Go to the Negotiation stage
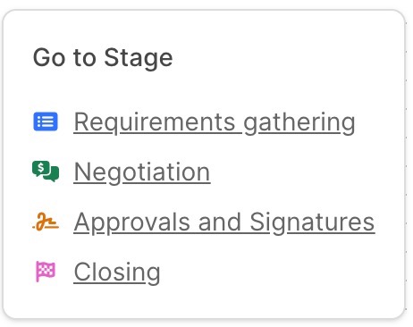 pos(142,172)
